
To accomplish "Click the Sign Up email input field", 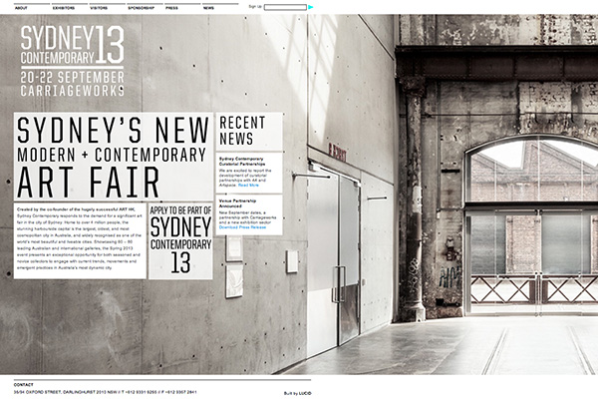I will (x=285, y=7).
